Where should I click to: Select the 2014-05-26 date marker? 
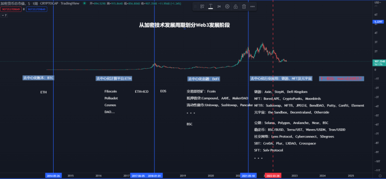53,175
